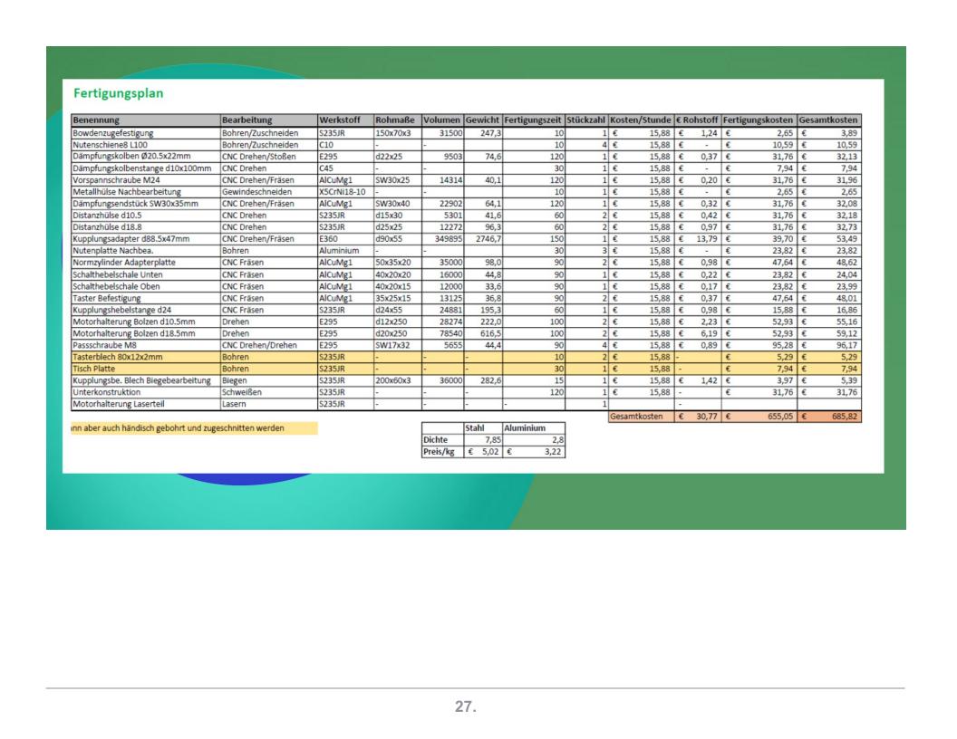
Task: Click the Fertigungszeit column header
Action: (534, 120)
